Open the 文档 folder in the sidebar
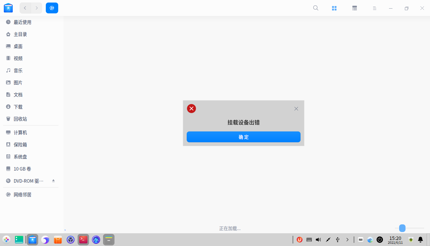 [32, 95]
